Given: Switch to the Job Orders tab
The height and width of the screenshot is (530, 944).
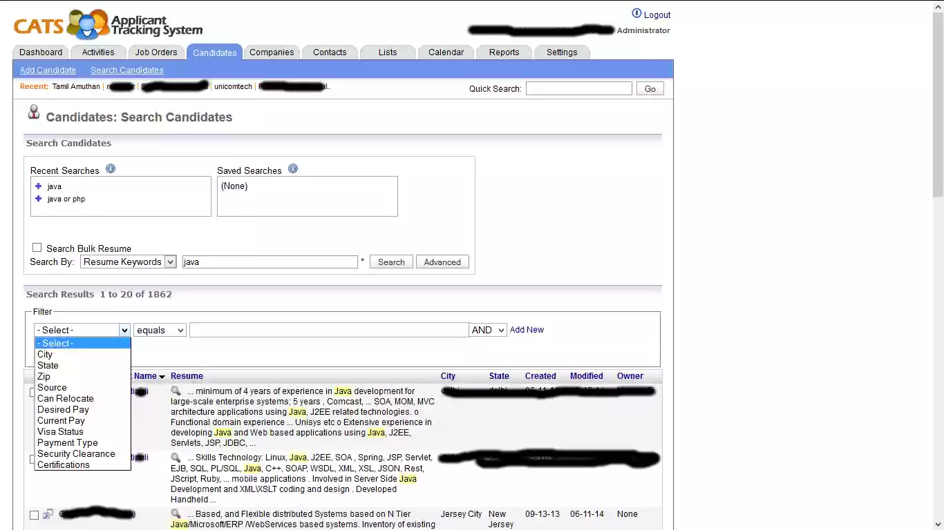Looking at the screenshot, I should point(156,52).
